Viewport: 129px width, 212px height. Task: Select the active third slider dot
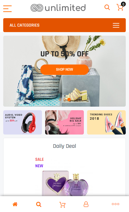click(x=69, y=100)
